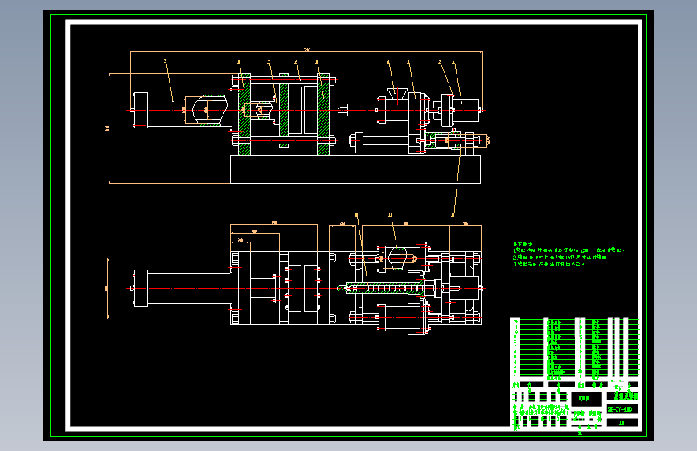Click the parts list table above the title block
The height and width of the screenshot is (451, 697).
[x=574, y=349]
